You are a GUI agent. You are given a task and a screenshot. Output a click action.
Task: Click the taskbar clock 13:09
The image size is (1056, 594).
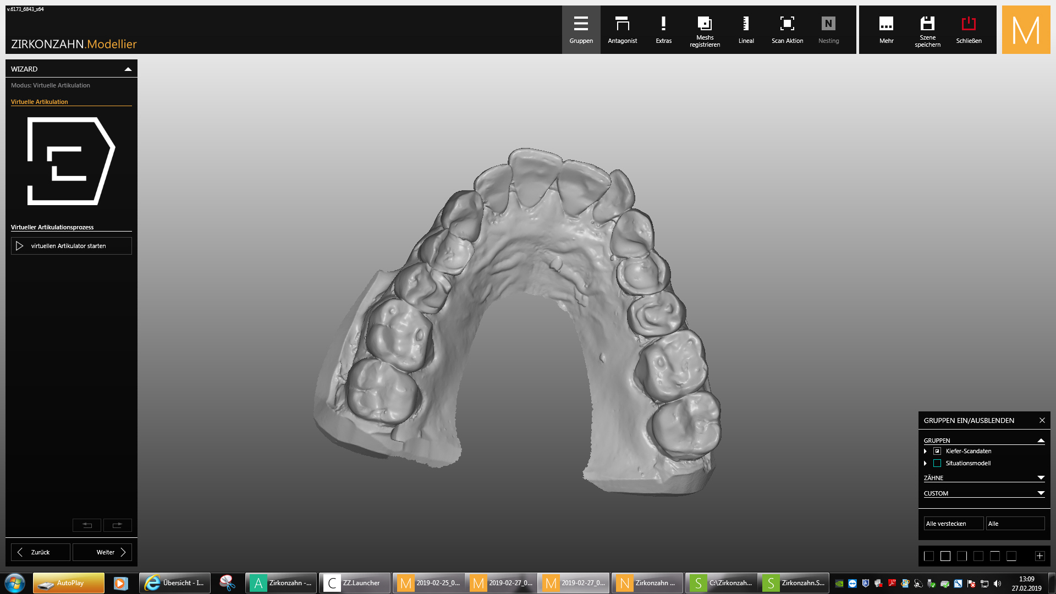point(1026,583)
